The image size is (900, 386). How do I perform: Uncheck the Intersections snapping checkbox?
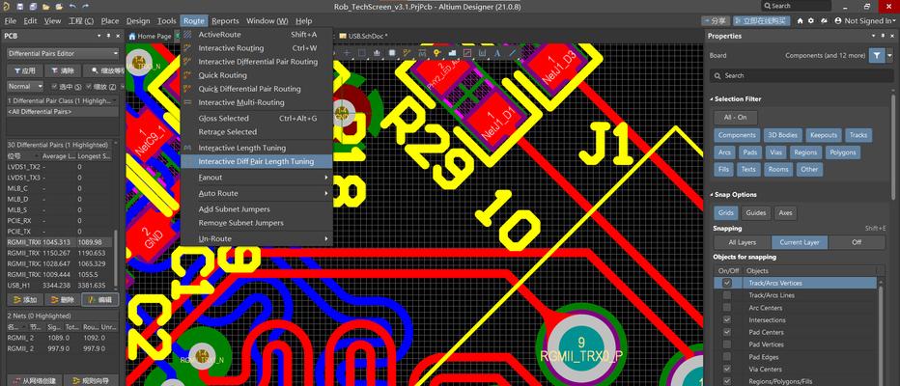point(726,319)
